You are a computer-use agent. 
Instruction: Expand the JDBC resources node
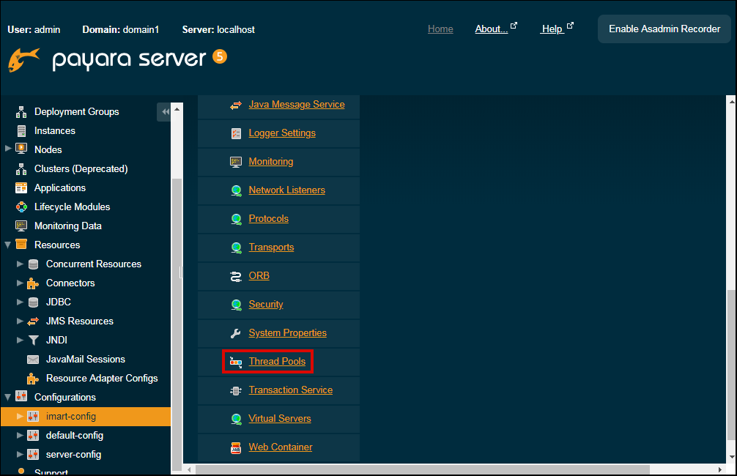click(20, 302)
